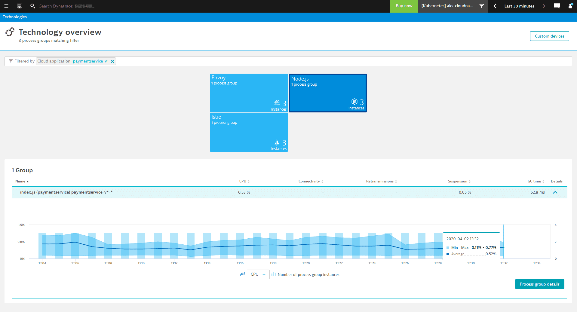Open the Technologies breadcrumb
The width and height of the screenshot is (577, 312).
[x=15, y=17]
